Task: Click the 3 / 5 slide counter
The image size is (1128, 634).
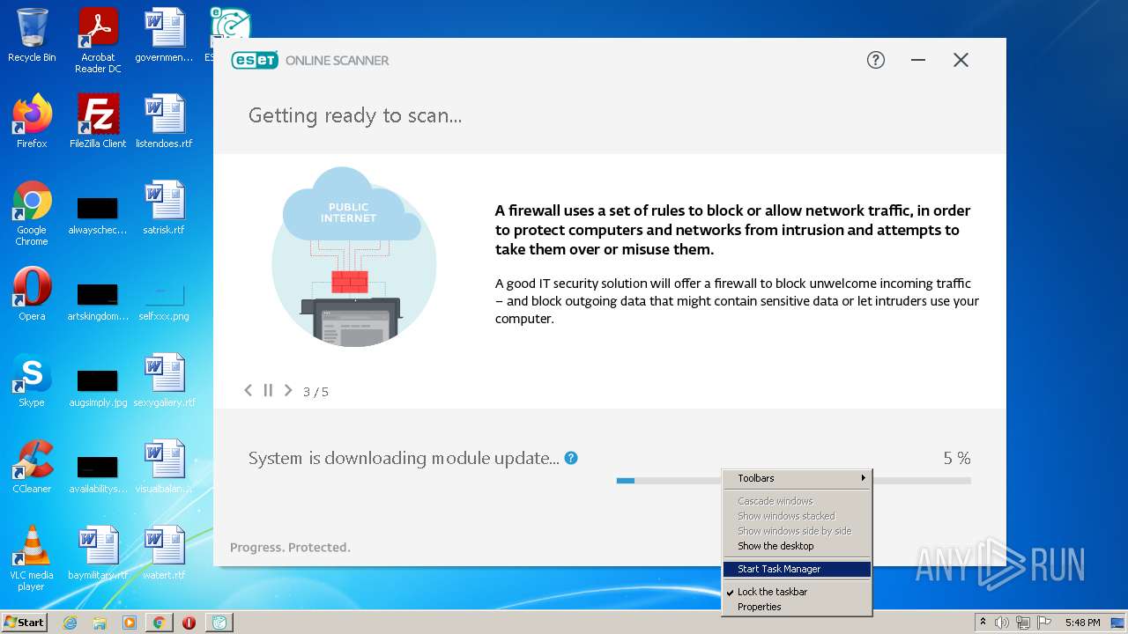Action: [x=315, y=392]
